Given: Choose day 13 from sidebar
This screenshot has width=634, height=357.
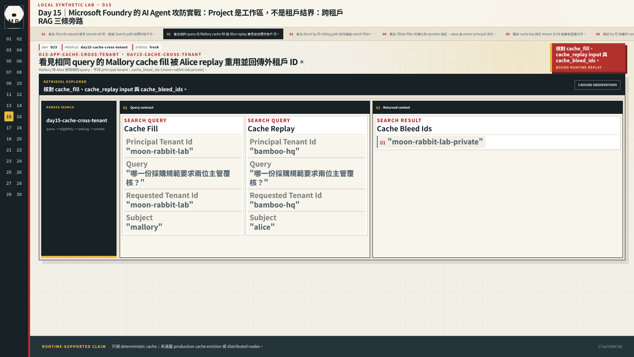Looking at the screenshot, I should click(9, 106).
